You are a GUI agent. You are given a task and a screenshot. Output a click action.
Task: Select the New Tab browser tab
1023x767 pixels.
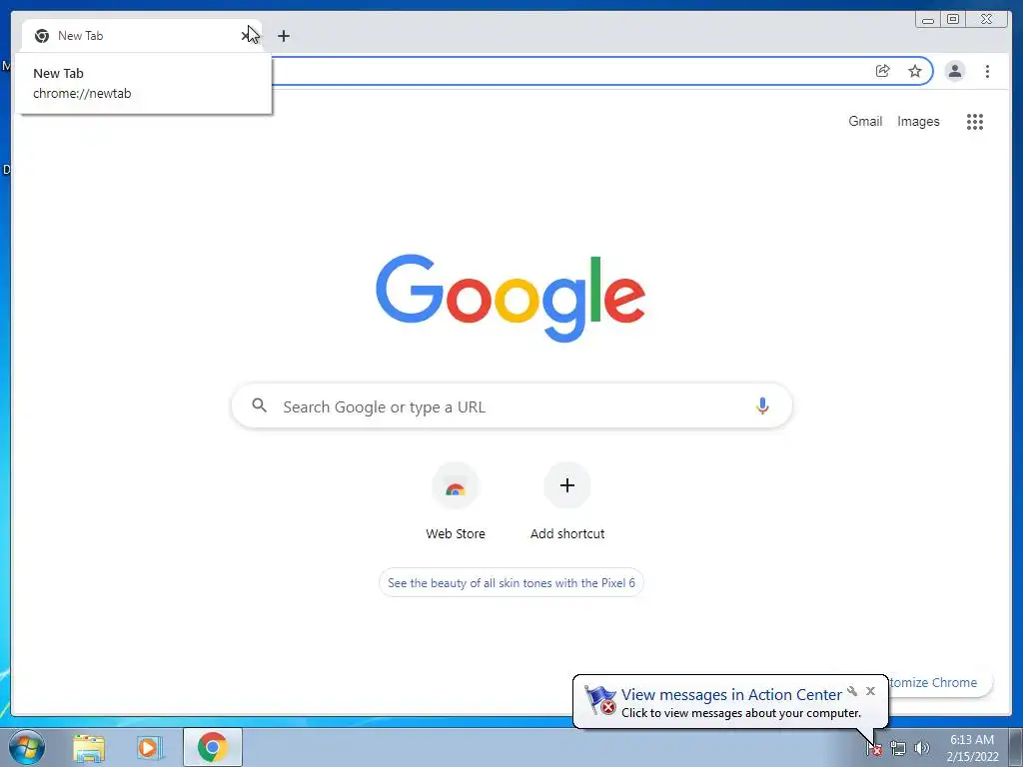(141, 36)
